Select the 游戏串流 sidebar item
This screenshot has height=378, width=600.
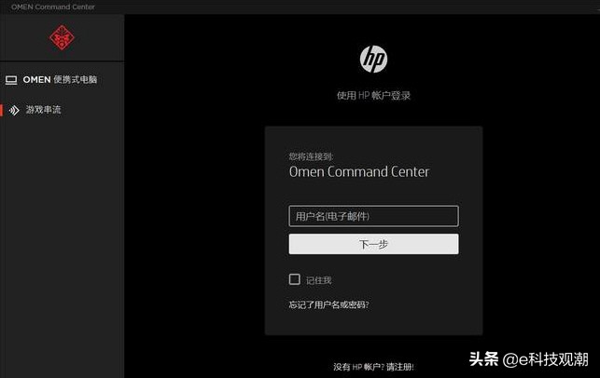coord(62,110)
